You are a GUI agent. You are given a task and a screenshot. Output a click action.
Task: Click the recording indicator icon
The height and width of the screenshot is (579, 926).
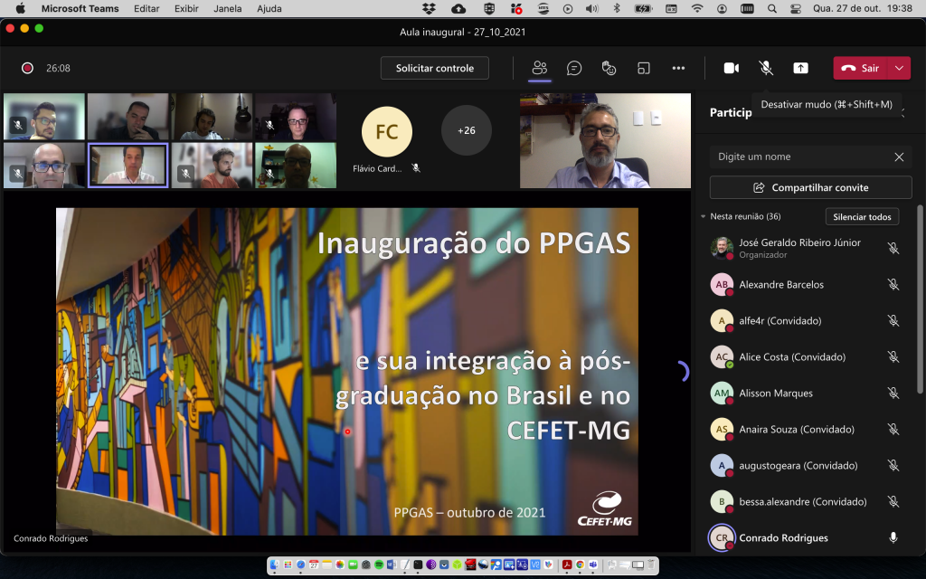[27, 68]
